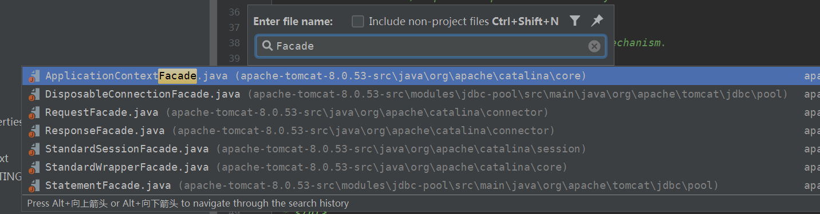This screenshot has width=820, height=214.
Task: Click the Java file icon beside ApplicationContextFacade.java
Action: tap(34, 76)
